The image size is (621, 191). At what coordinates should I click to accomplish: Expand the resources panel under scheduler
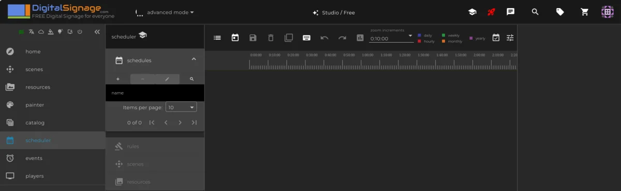click(x=155, y=182)
